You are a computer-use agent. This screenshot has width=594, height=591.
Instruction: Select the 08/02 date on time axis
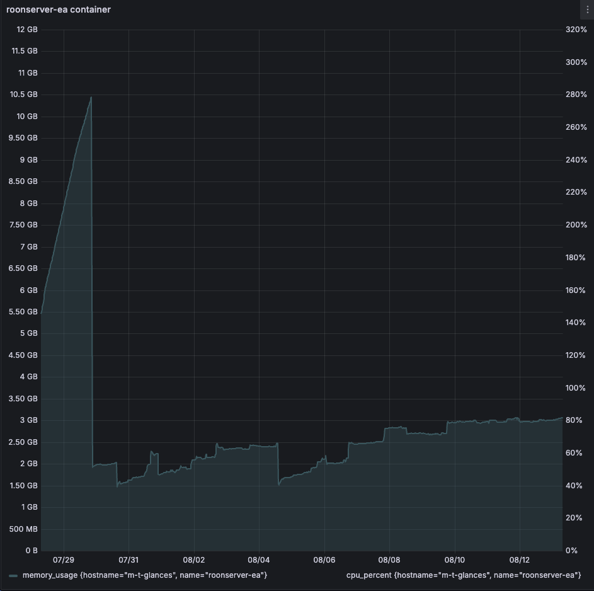194,559
